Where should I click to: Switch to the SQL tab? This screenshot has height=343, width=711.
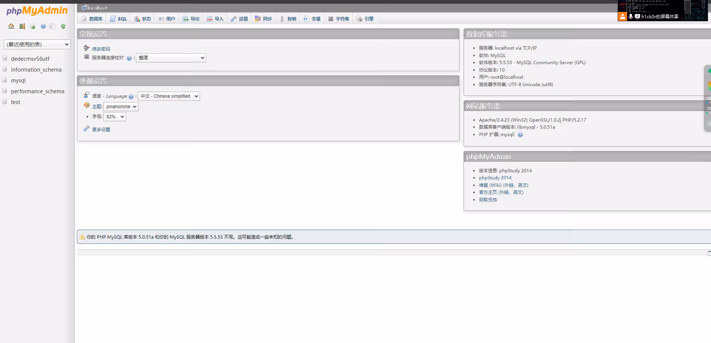pos(118,19)
